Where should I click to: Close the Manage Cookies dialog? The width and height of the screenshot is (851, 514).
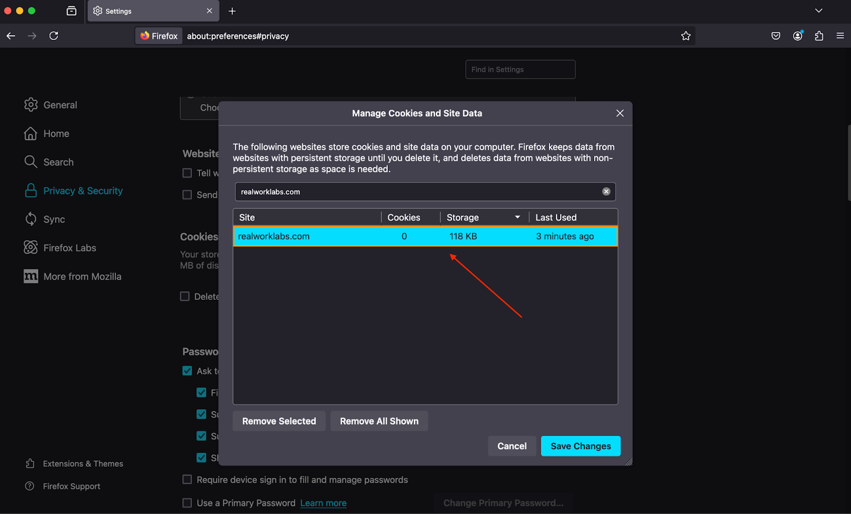pyautogui.click(x=620, y=113)
